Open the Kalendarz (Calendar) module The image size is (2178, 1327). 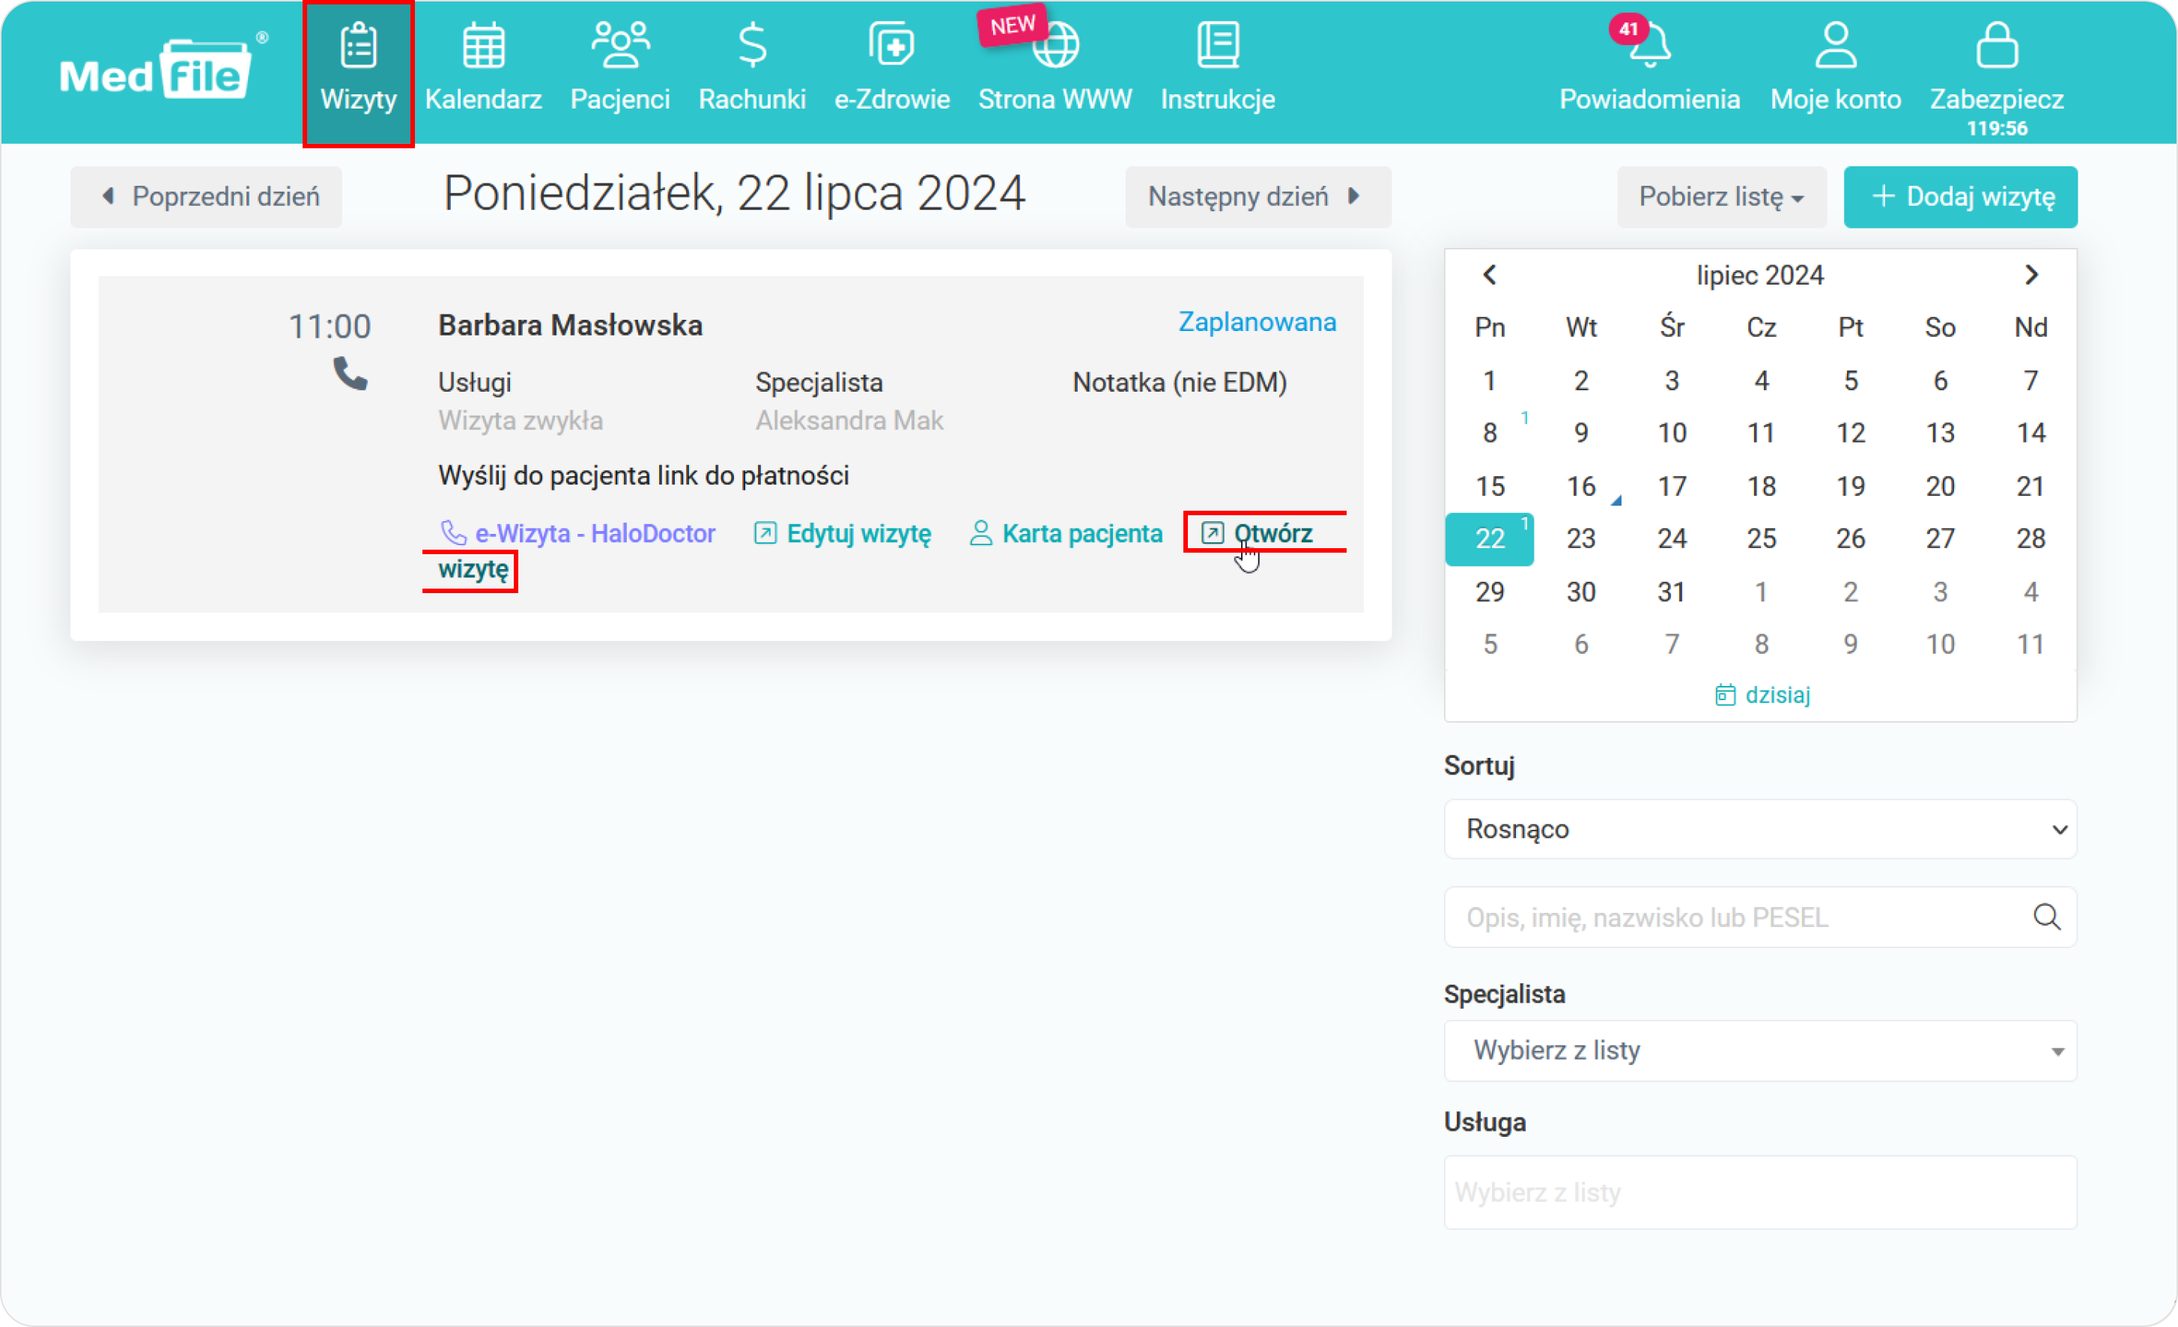[484, 70]
